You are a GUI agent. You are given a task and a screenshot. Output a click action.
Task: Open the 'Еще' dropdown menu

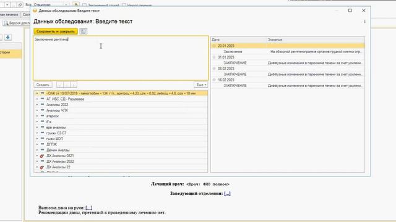point(200,85)
